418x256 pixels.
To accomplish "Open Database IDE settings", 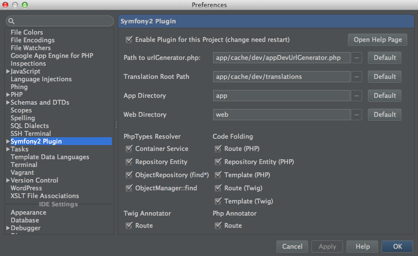I will (25, 220).
